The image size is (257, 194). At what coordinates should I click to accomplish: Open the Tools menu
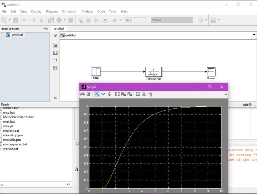pyautogui.click(x=113, y=11)
